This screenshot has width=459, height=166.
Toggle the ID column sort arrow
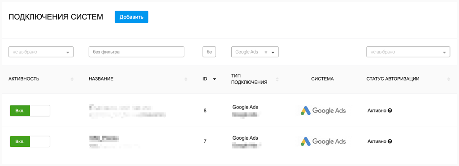click(215, 79)
